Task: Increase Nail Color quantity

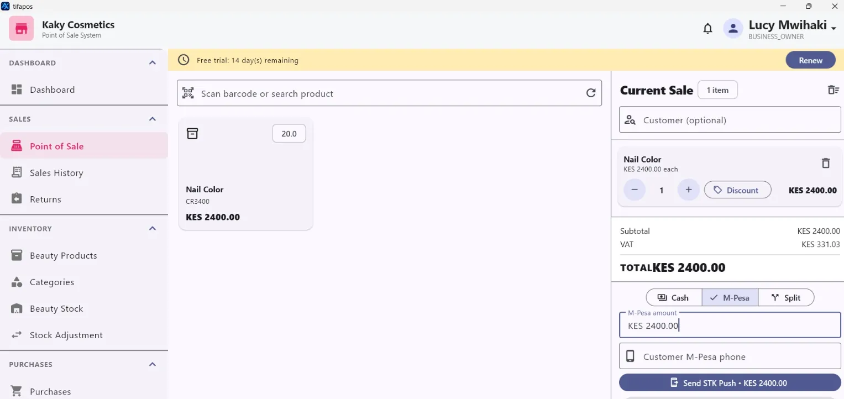Action: point(689,190)
